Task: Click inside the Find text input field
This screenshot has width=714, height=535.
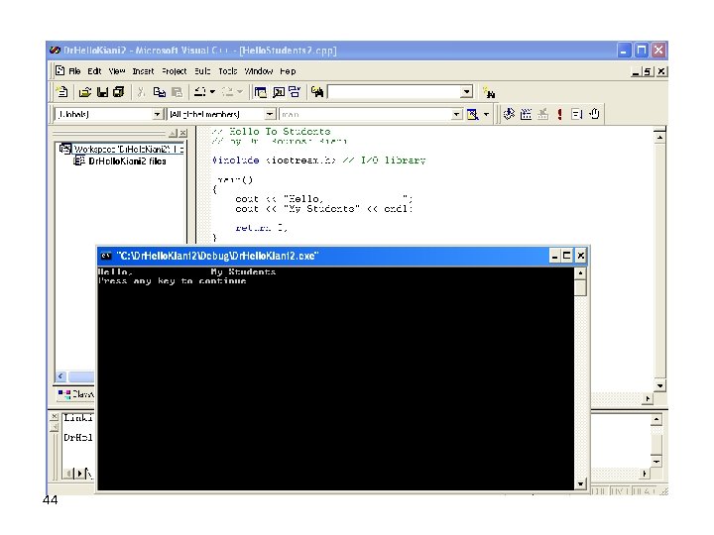Action: coord(395,91)
